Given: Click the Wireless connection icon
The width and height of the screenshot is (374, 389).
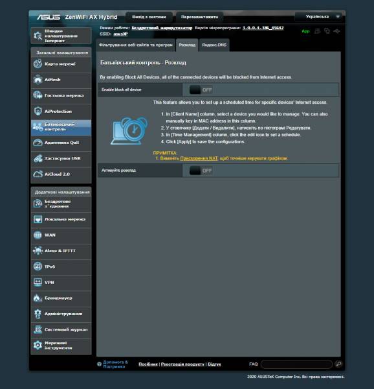Looking at the screenshot, I should coord(38,204).
